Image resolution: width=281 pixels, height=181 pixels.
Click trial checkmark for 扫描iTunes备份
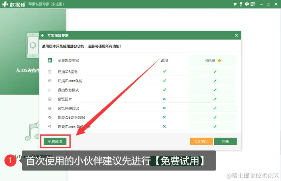click(164, 81)
